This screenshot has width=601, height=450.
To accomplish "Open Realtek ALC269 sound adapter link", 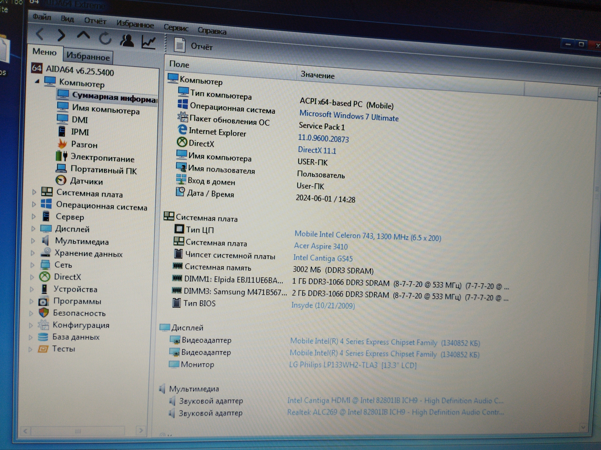I will [395, 412].
